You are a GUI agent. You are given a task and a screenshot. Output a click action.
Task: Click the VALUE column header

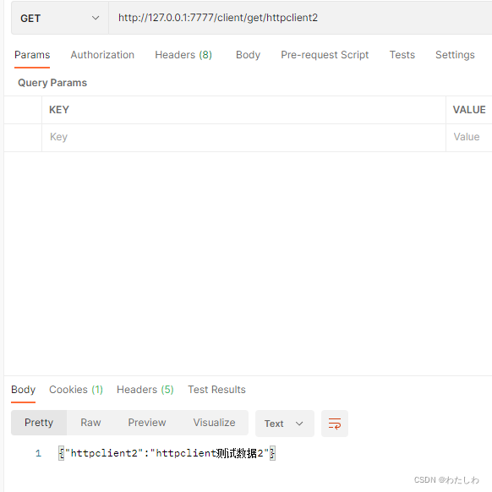pyautogui.click(x=469, y=110)
